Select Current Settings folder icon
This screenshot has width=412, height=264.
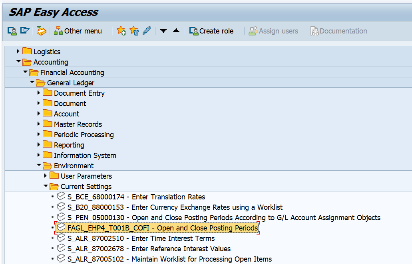[54, 186]
